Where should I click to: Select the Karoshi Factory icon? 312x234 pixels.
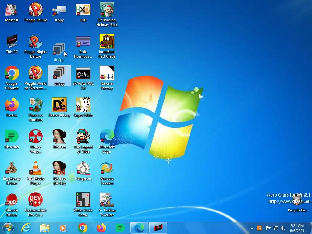click(x=107, y=78)
